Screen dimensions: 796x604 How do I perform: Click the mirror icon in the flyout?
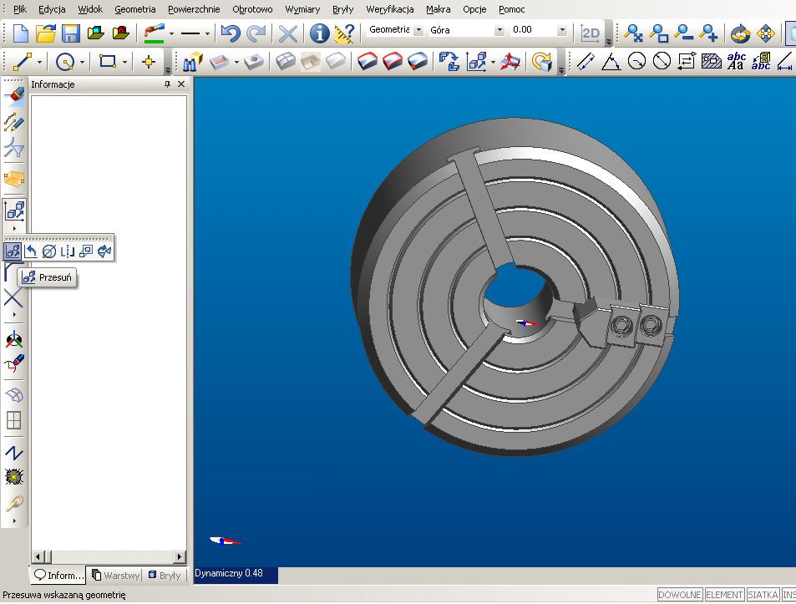click(68, 251)
